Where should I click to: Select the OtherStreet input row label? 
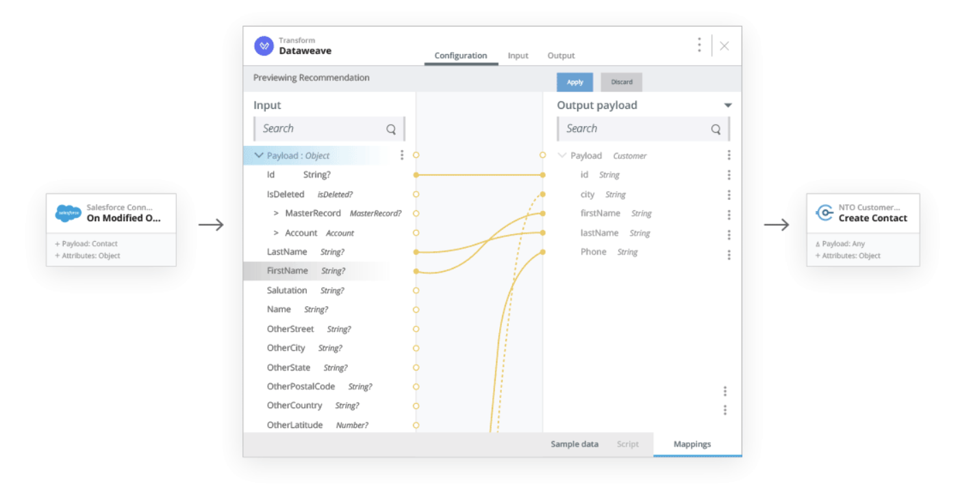coord(290,329)
